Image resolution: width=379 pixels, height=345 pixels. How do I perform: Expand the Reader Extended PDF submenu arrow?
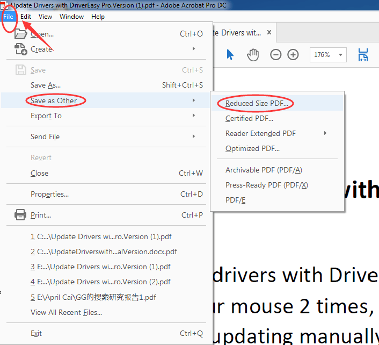[325, 133]
